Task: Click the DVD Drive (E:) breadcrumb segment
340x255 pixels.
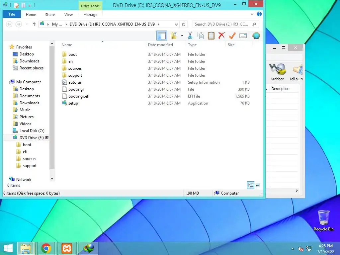Action: click(112, 24)
